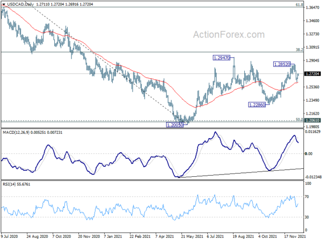Click the dropdown triangle beside USDCAD,Daily

[4, 4]
